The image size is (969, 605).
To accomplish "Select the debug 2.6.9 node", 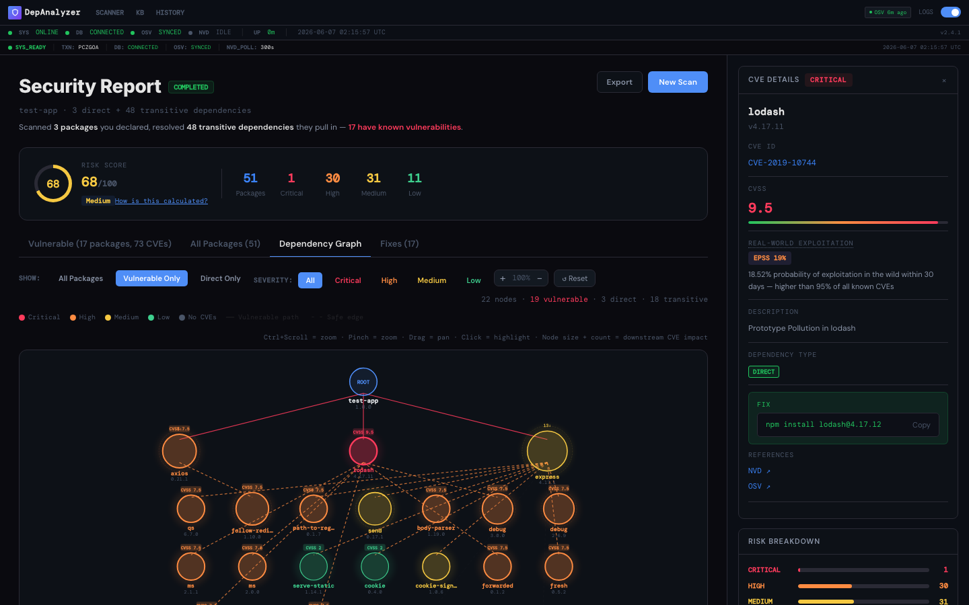I will (x=559, y=509).
